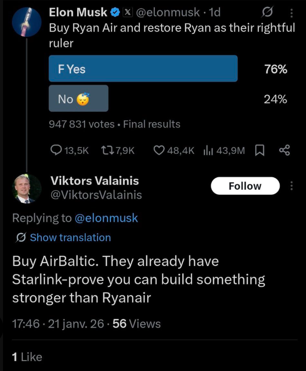Open the Viktors Valainis display name
This screenshot has width=306, height=371.
click(x=95, y=181)
